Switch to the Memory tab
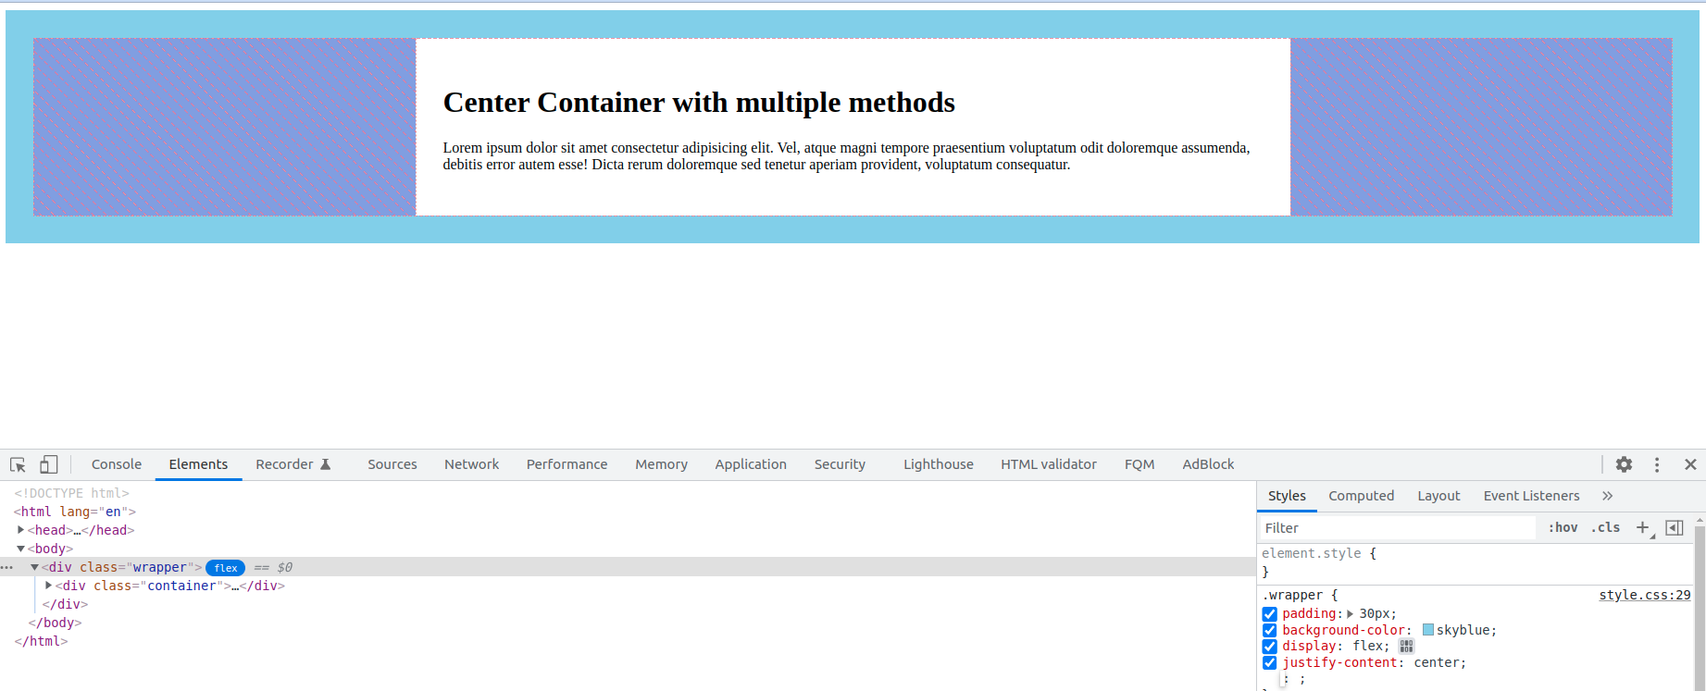 coord(661,464)
